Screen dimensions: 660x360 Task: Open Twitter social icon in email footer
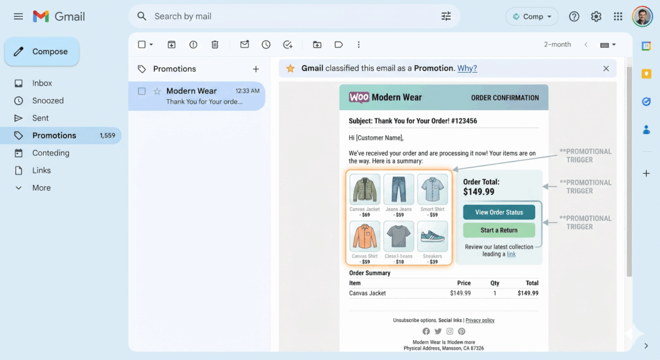tap(438, 332)
